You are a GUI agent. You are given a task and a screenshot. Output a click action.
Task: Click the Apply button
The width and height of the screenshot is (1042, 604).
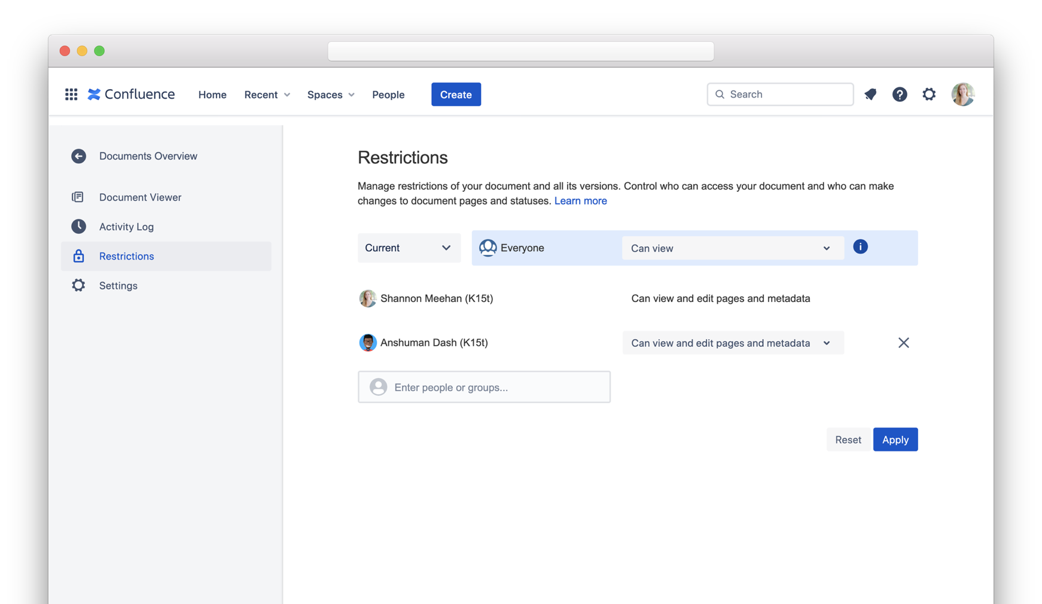click(895, 440)
